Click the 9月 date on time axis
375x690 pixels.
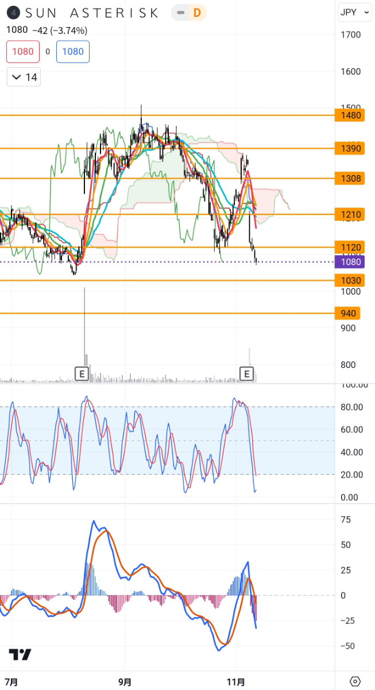(125, 682)
